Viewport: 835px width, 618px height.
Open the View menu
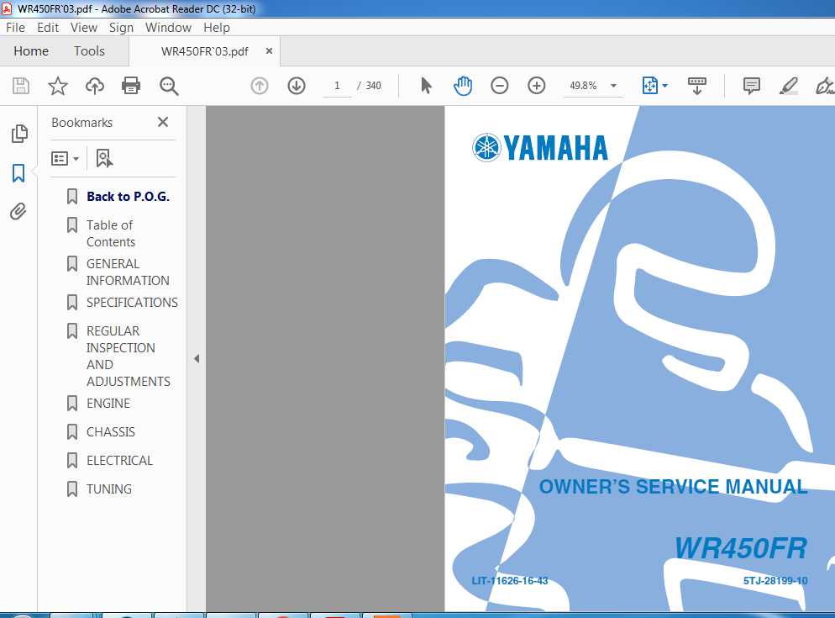click(x=84, y=28)
